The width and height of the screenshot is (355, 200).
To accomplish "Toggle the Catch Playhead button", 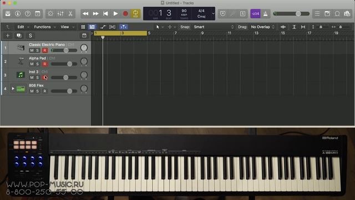I will (123, 27).
